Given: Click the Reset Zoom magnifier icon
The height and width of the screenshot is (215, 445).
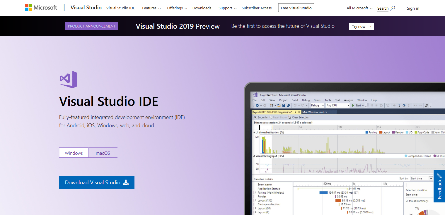Looking at the screenshot, I should click(x=271, y=117).
